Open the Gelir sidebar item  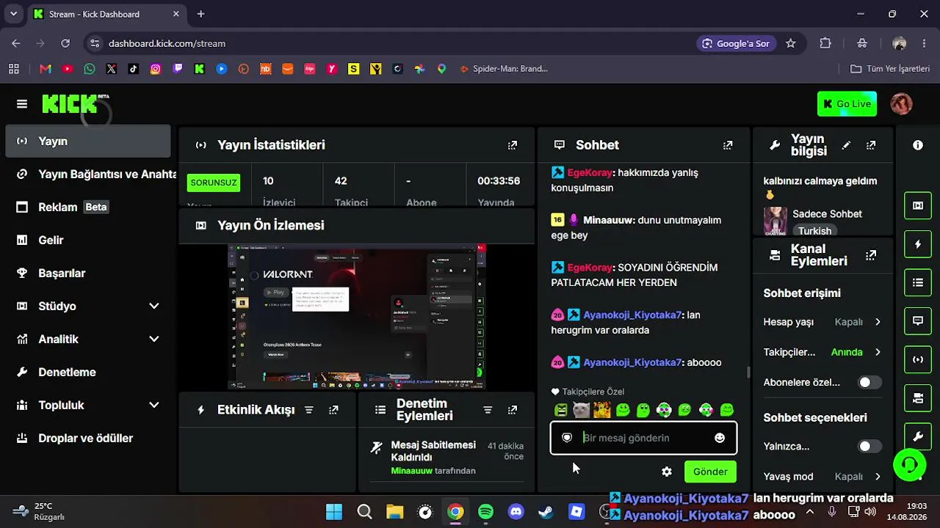click(88, 240)
